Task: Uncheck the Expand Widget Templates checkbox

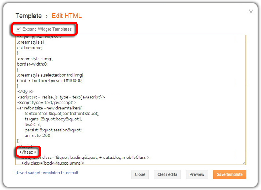Action: (x=19, y=29)
